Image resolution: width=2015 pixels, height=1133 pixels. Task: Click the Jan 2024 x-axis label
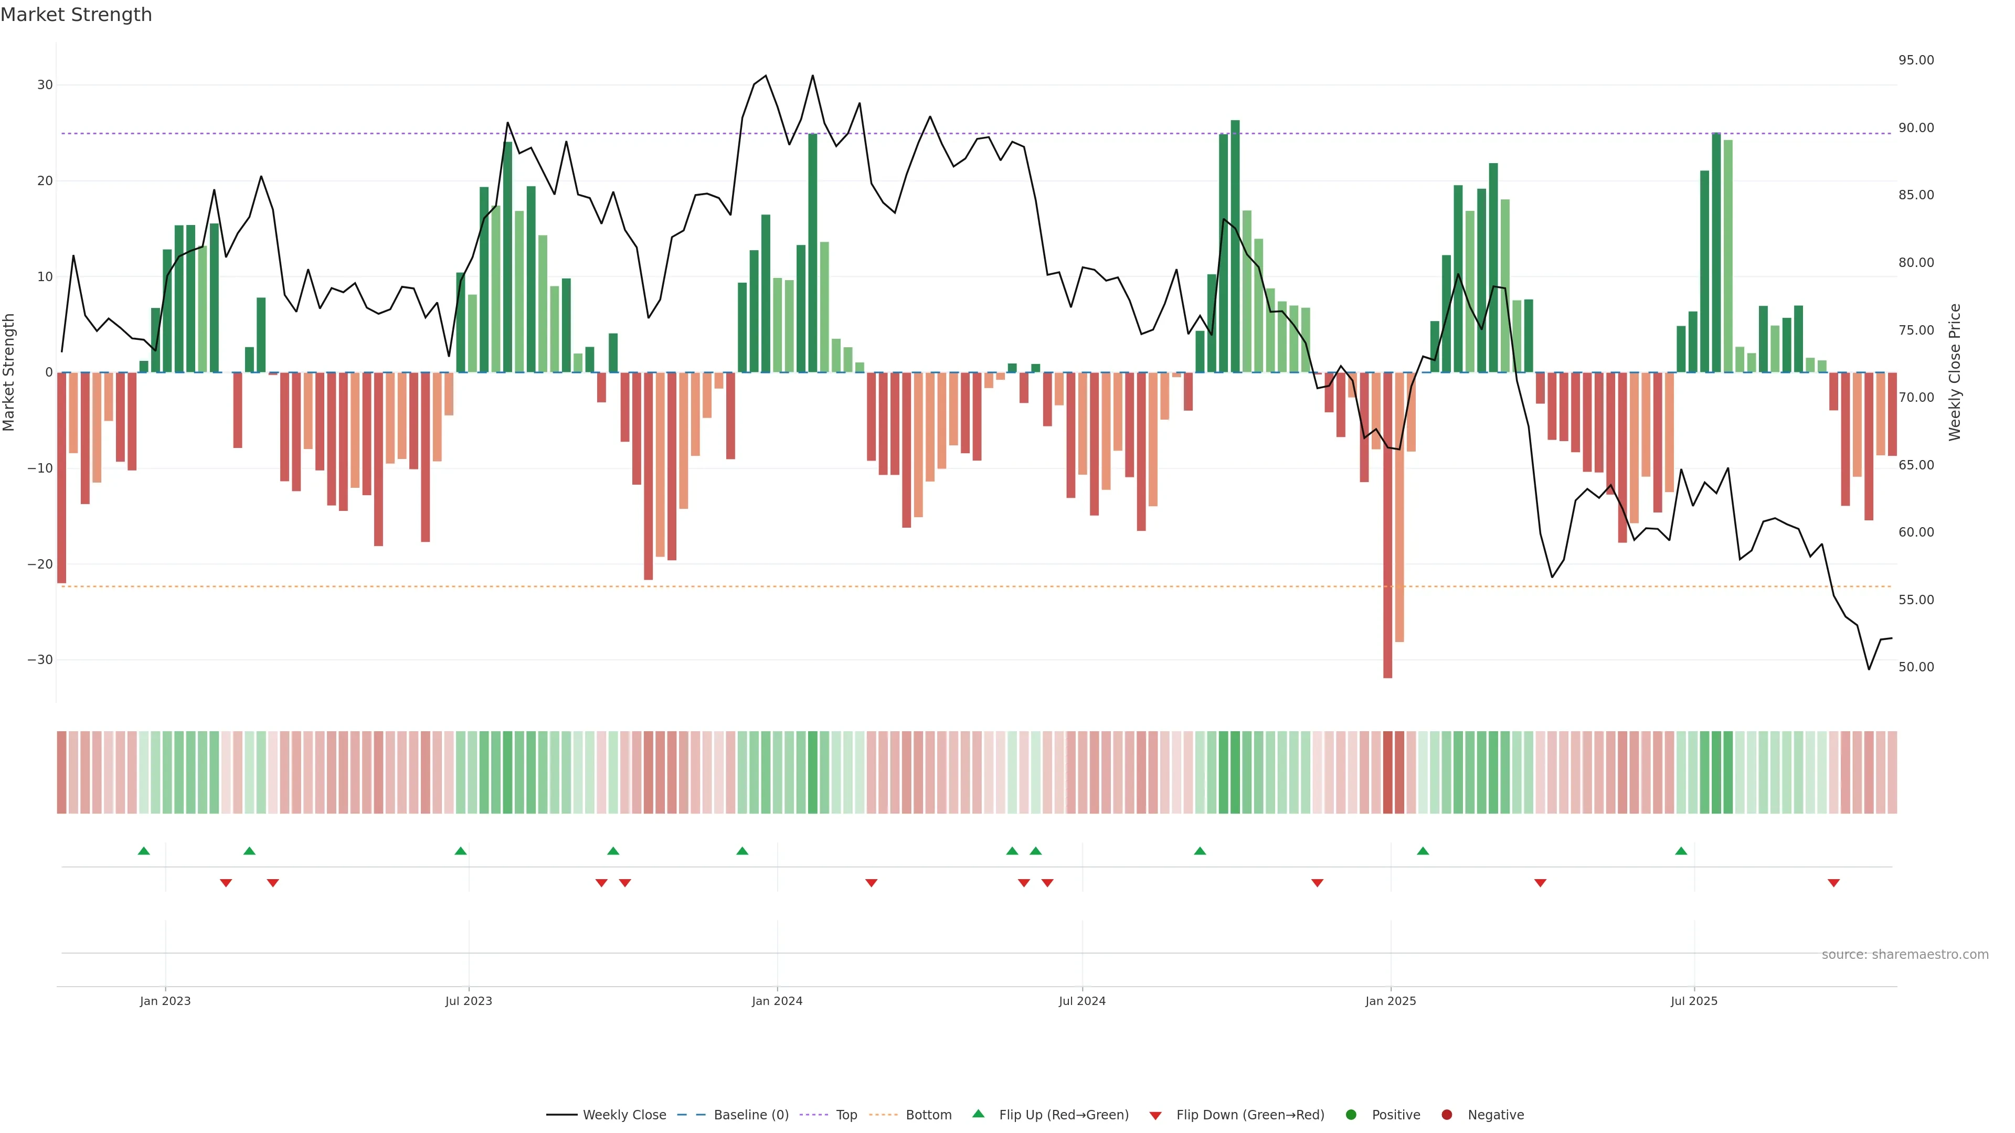(777, 1001)
